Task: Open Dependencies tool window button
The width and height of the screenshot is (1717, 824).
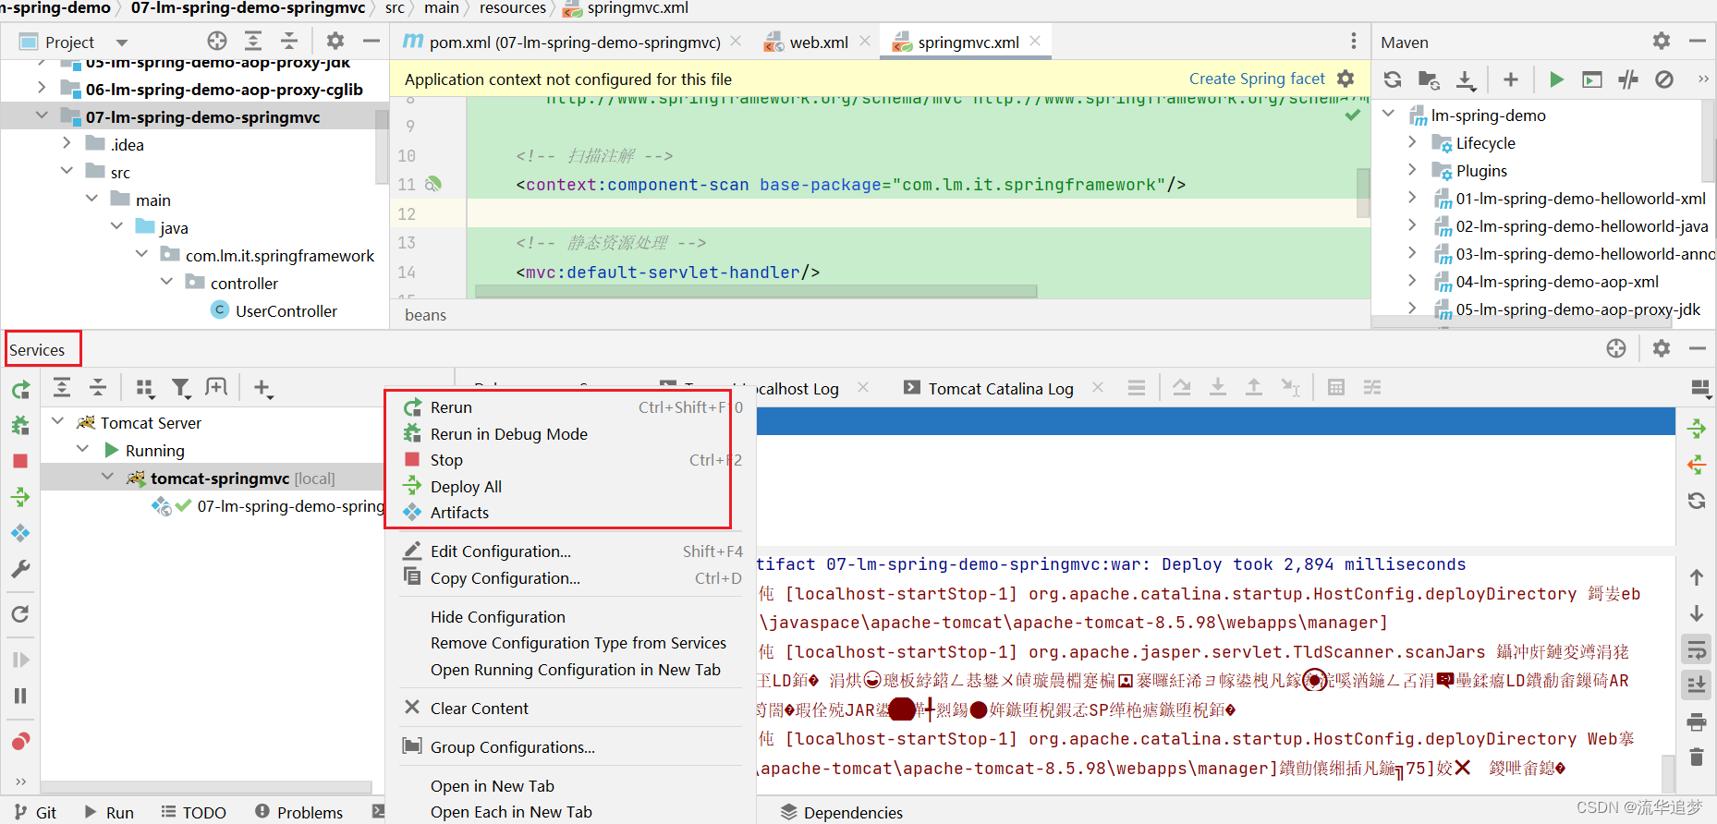Action: pos(842,812)
